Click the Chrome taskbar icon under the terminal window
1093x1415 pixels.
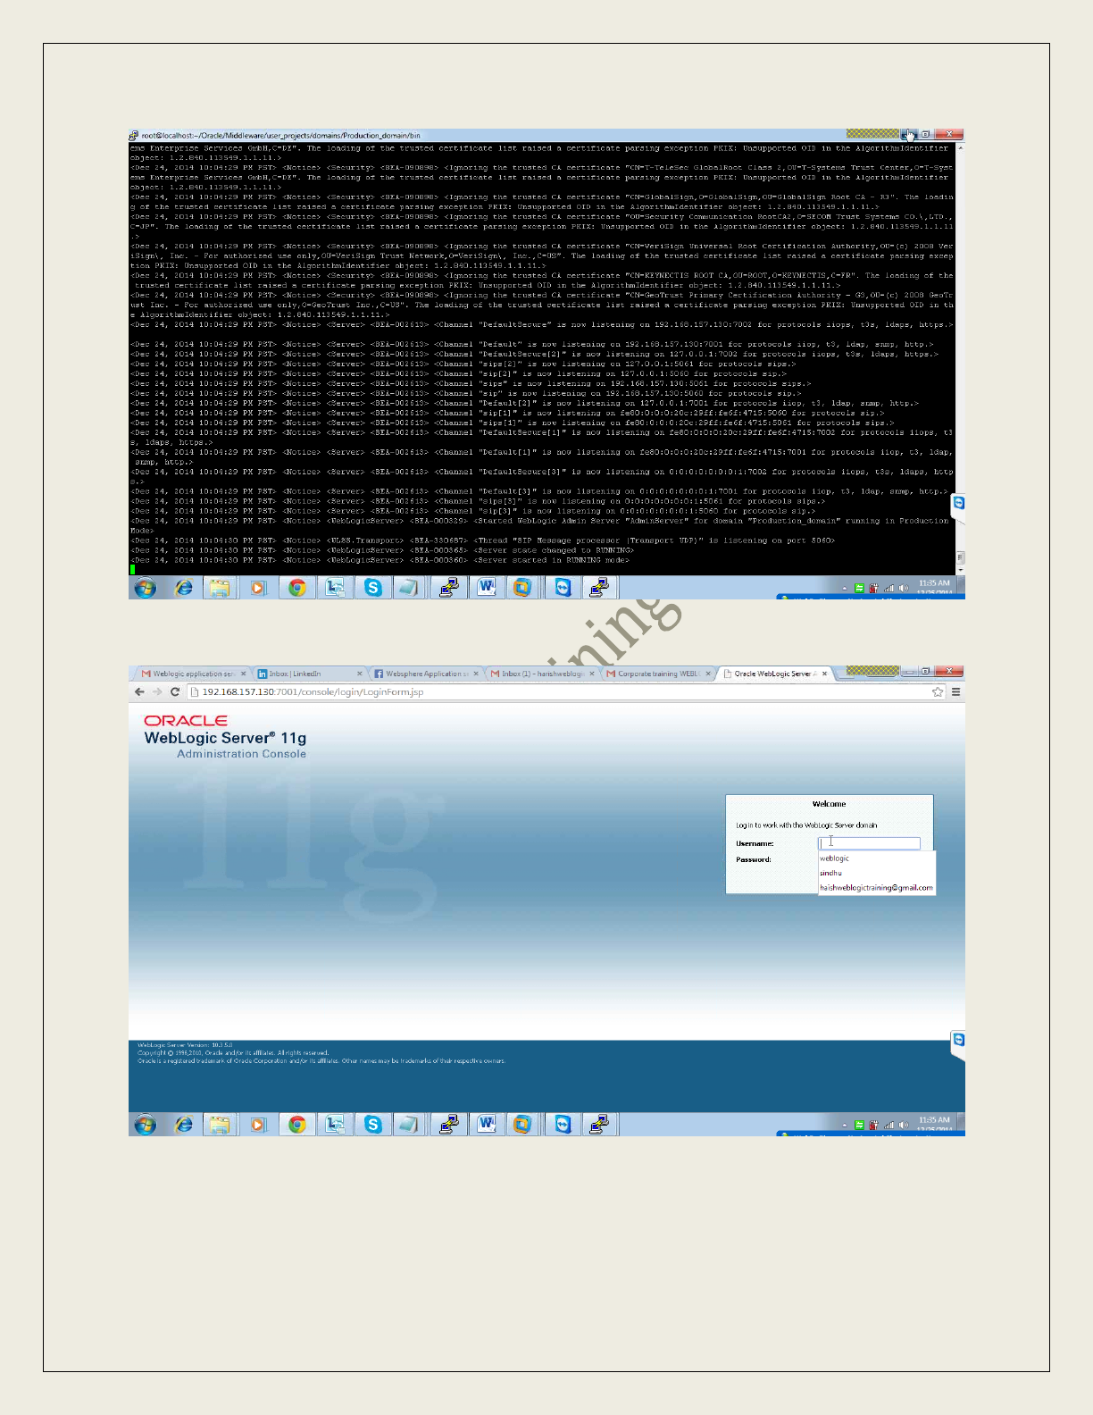click(x=297, y=587)
